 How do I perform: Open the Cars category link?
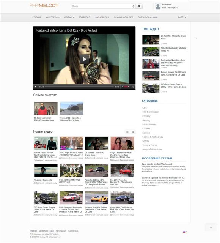coord(144,108)
